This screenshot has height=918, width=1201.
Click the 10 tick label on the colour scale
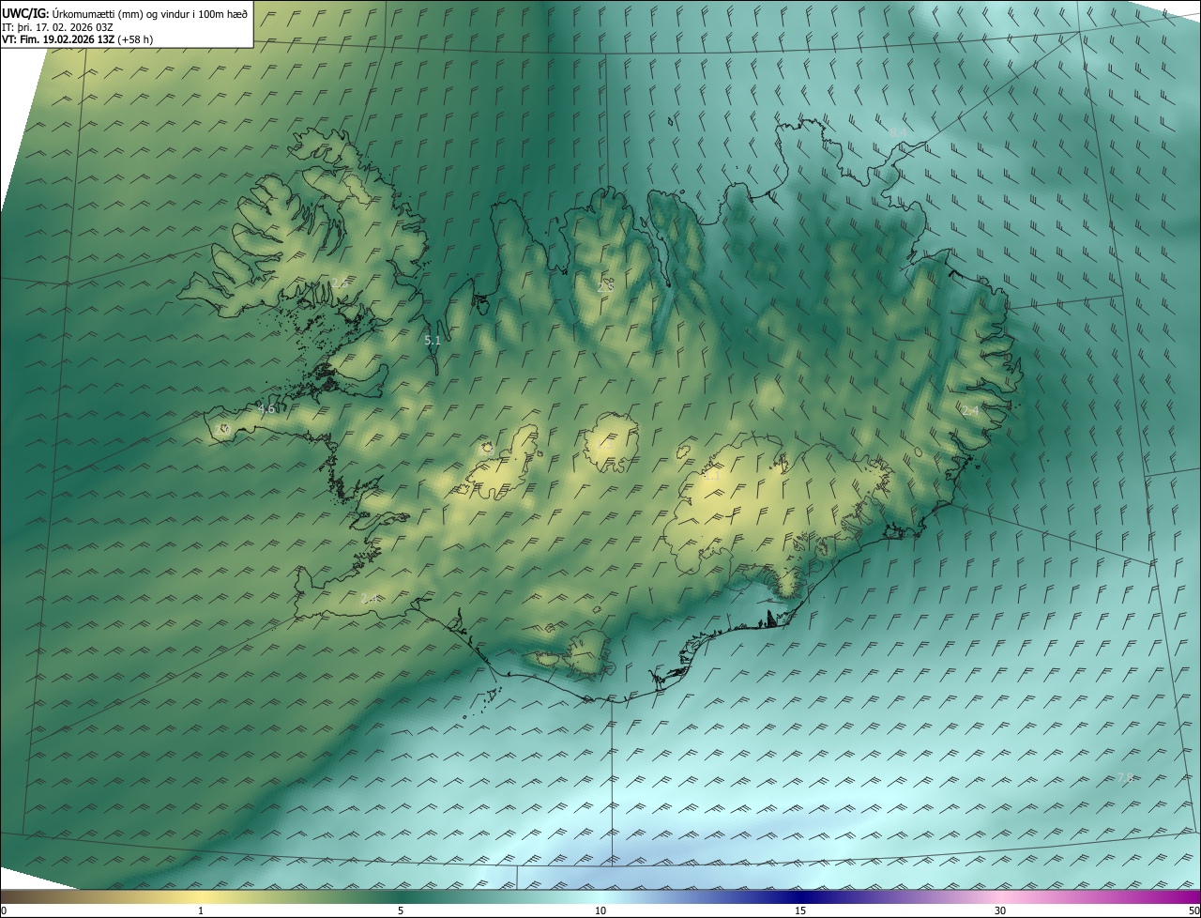(x=600, y=911)
